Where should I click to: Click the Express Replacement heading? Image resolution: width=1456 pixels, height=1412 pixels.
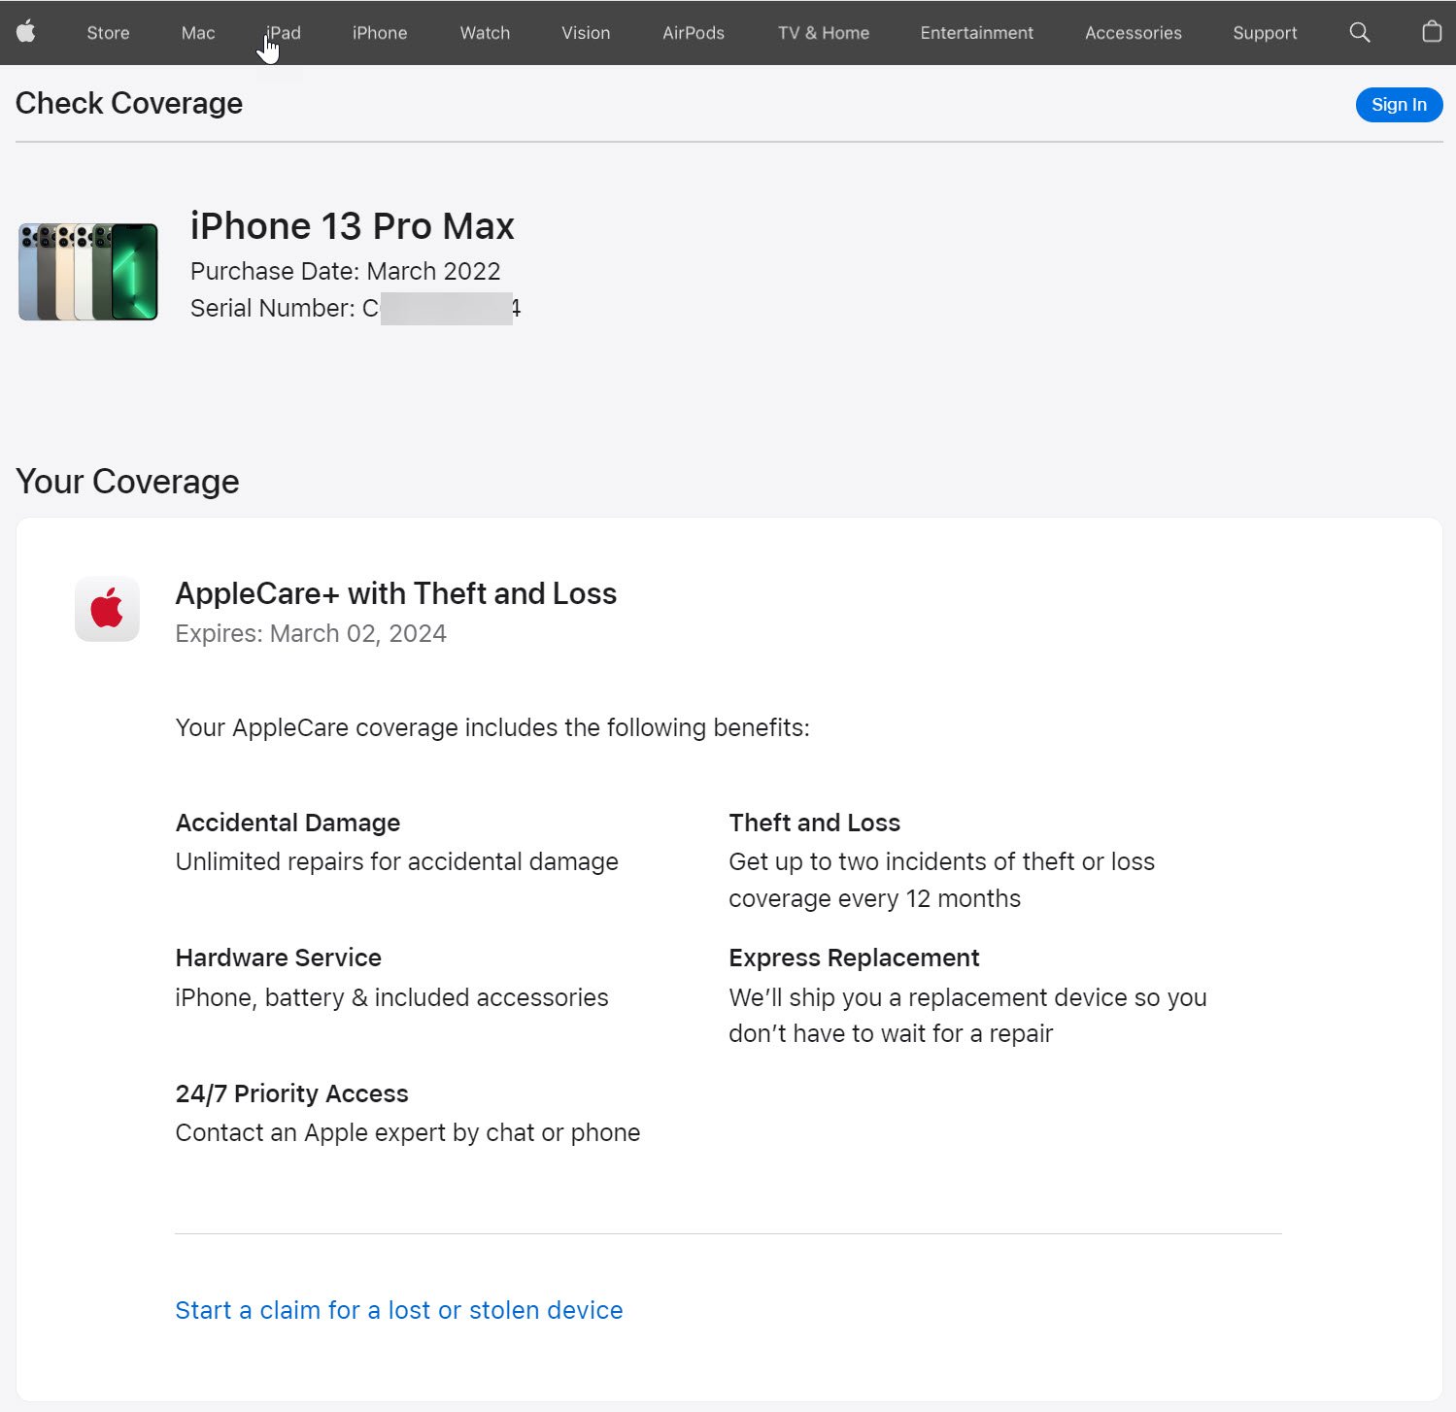(x=854, y=958)
